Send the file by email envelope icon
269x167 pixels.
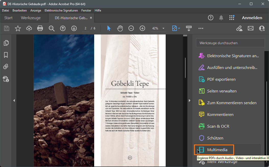point(250,28)
